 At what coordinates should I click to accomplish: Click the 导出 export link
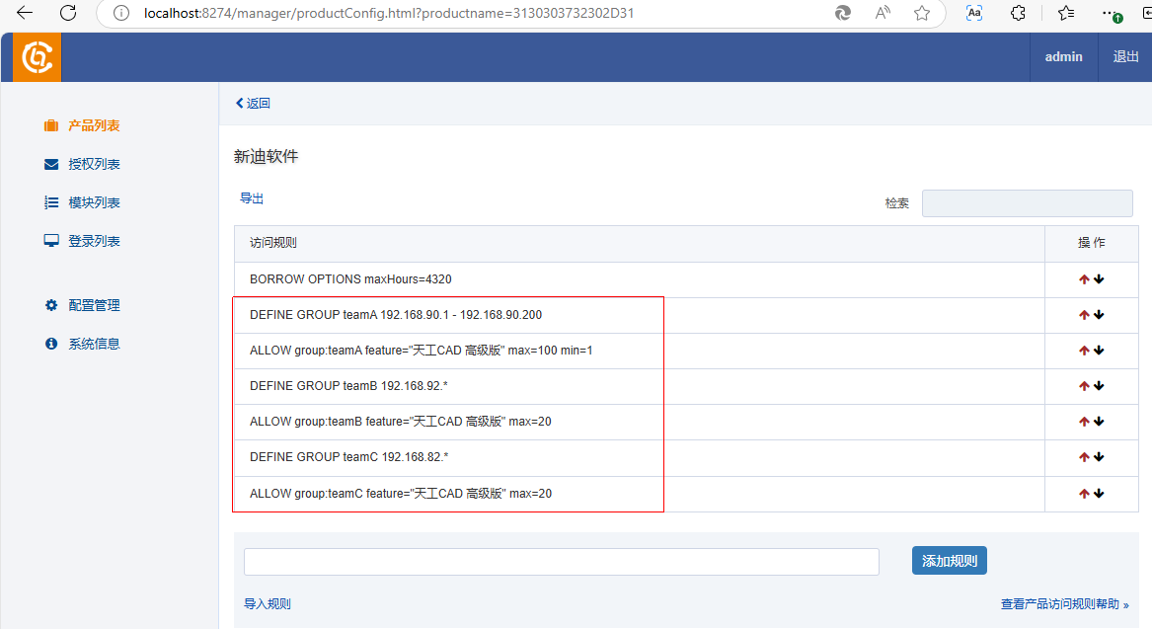click(252, 198)
